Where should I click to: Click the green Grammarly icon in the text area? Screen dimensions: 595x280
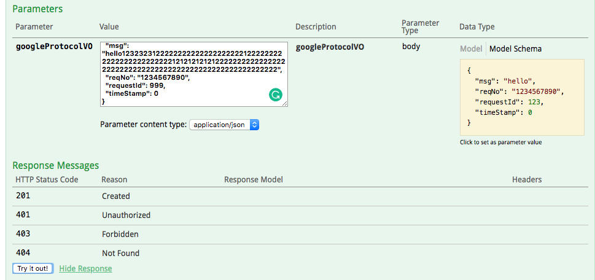pyautogui.click(x=276, y=95)
